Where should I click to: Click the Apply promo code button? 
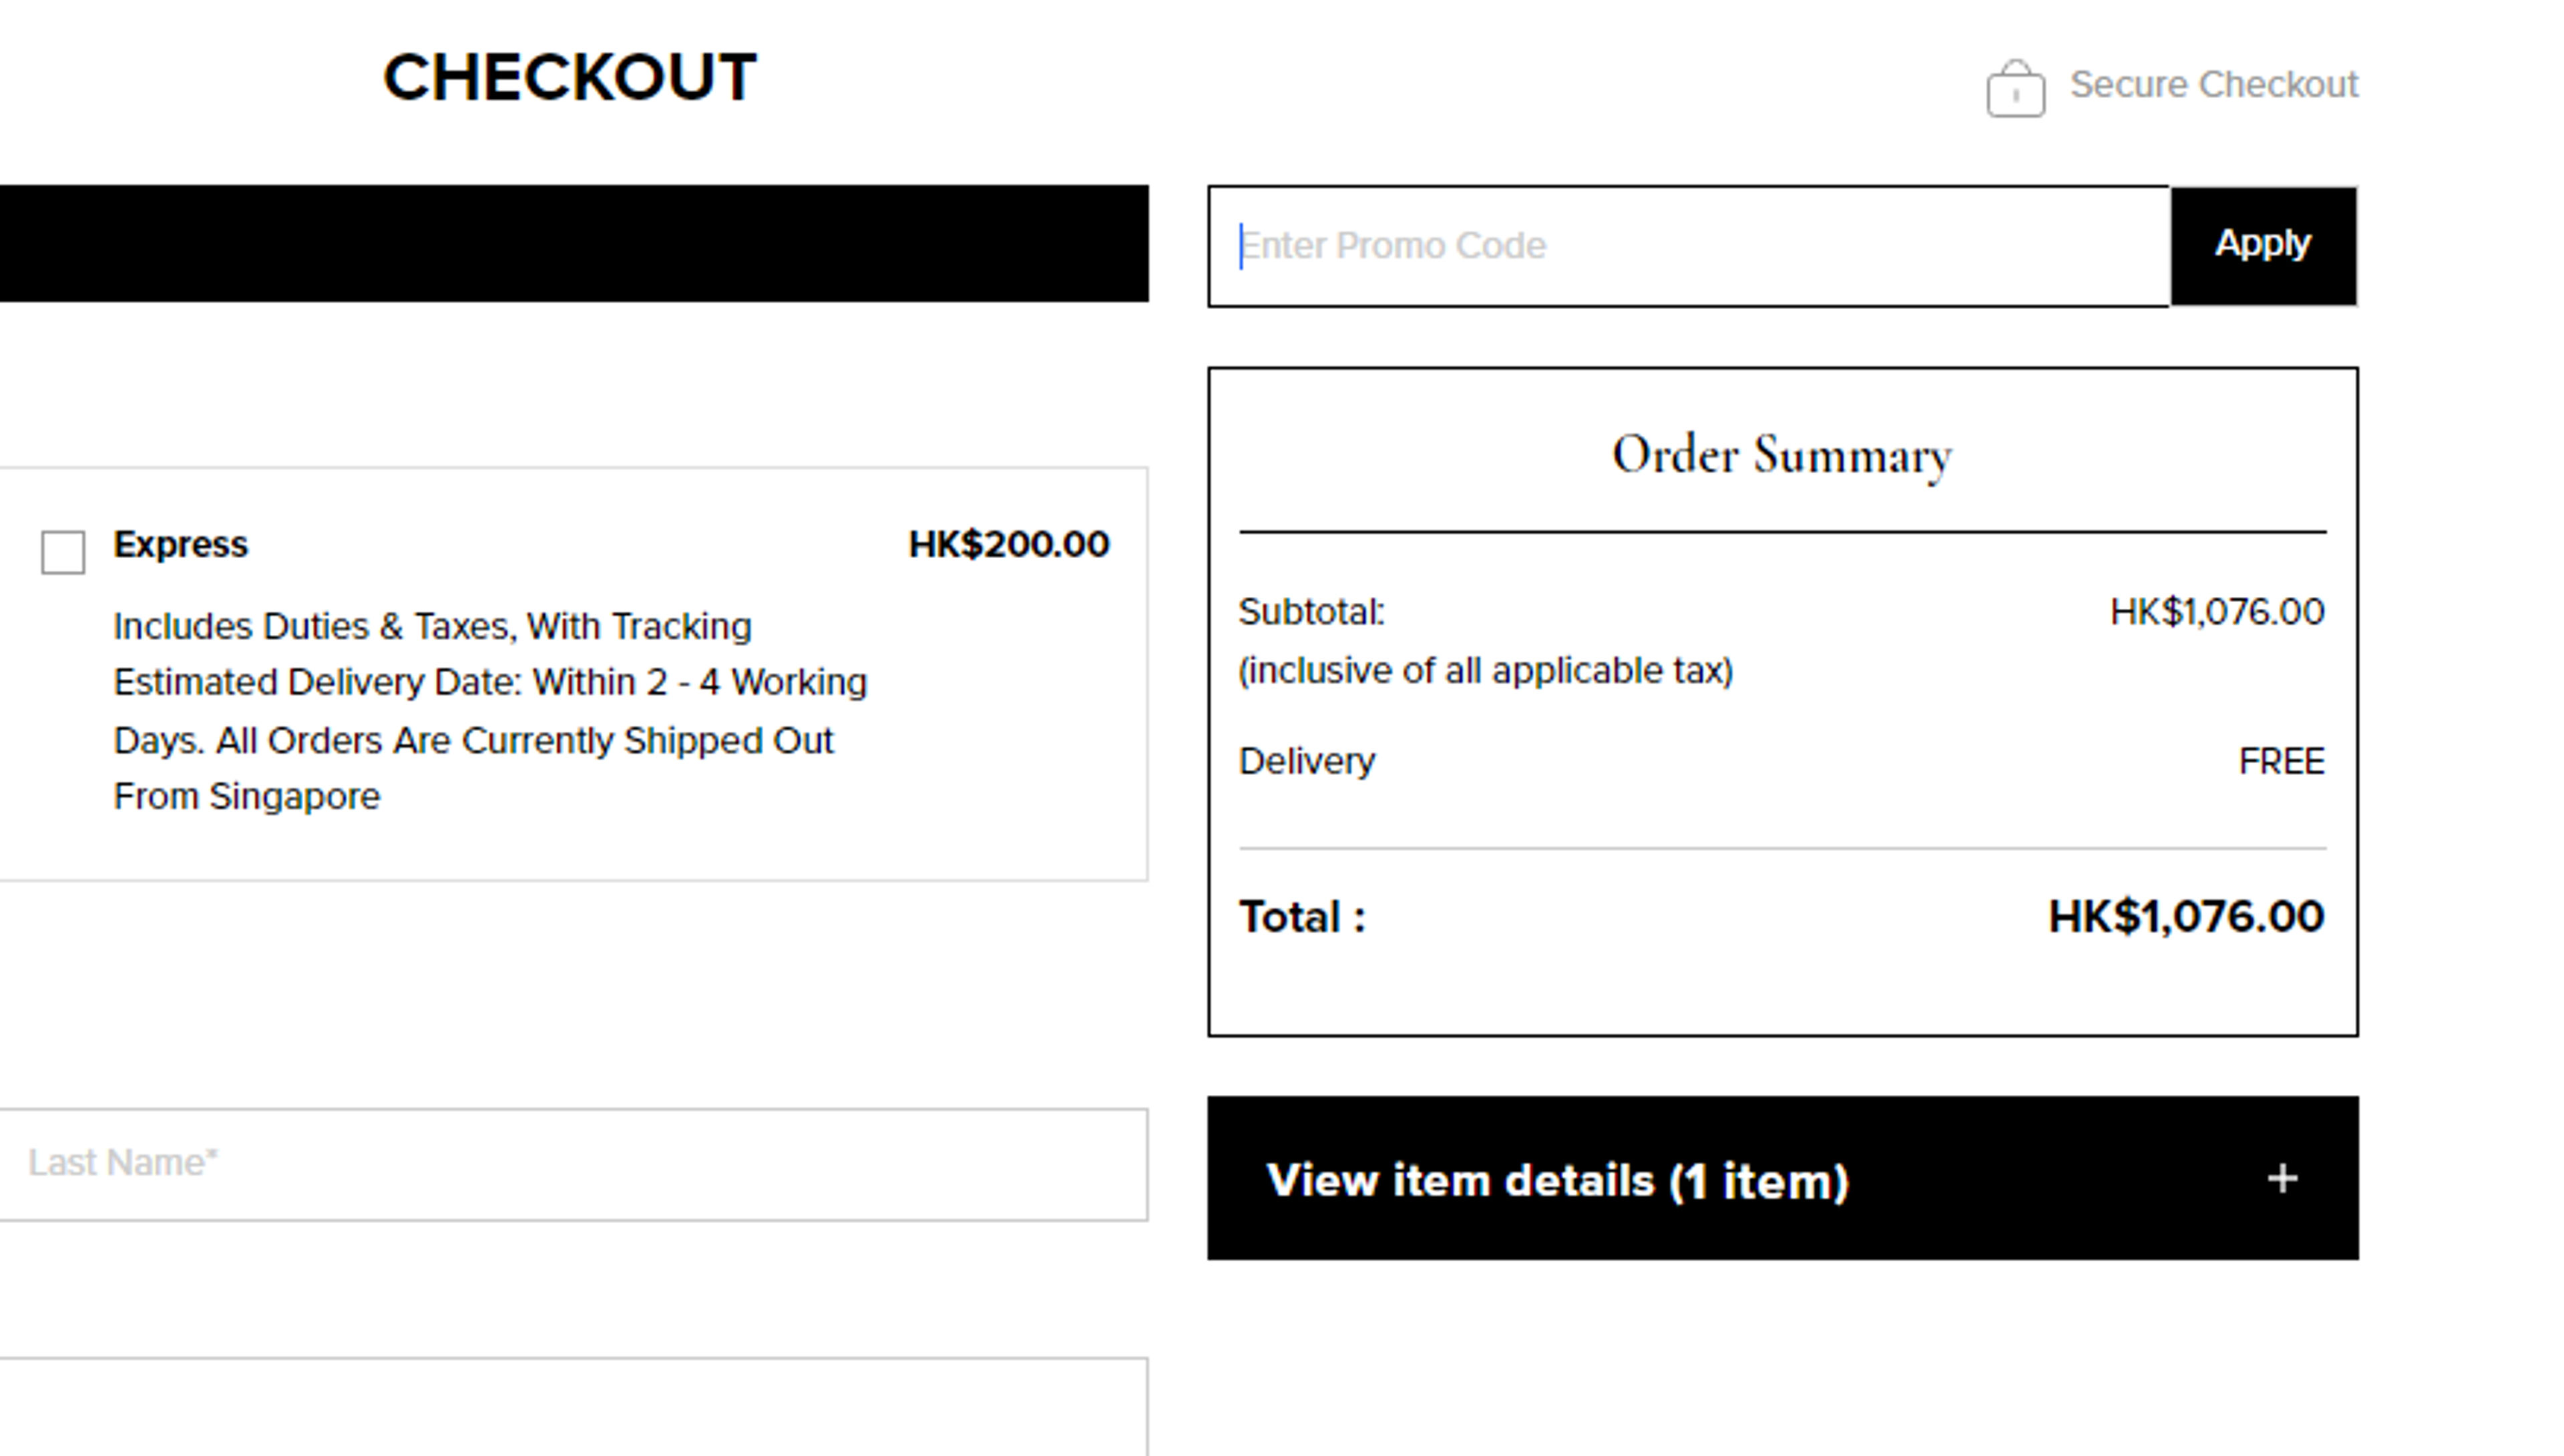(2263, 245)
